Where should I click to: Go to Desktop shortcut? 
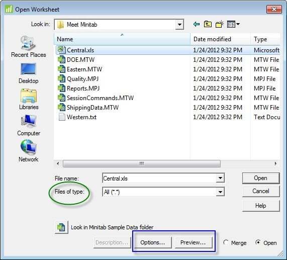tap(28, 73)
